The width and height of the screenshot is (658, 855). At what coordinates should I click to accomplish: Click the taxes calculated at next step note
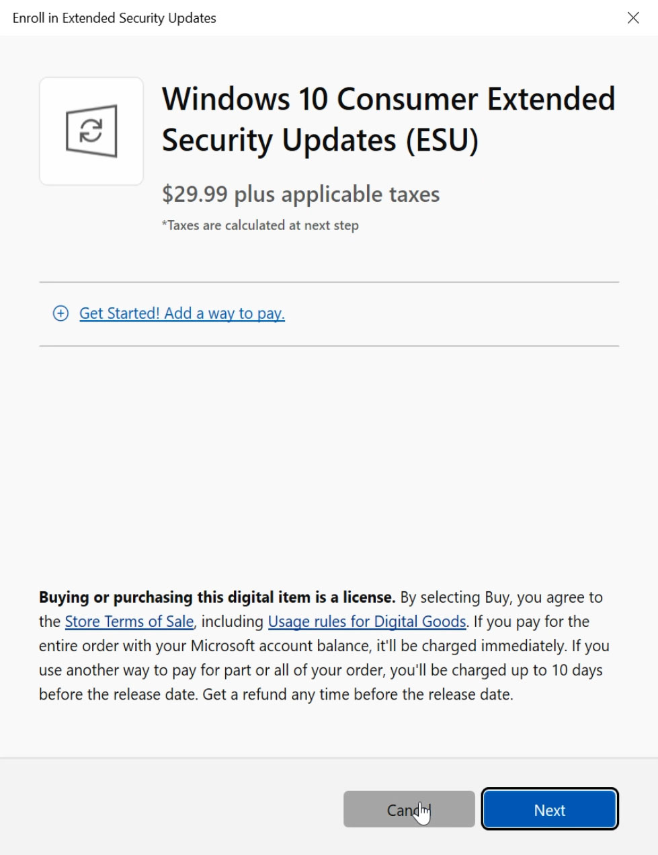[260, 225]
